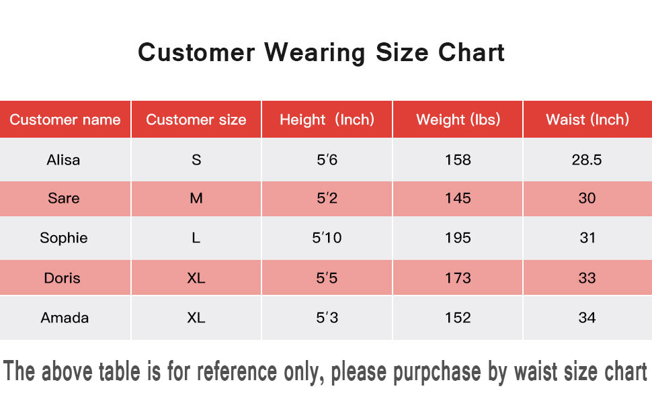This screenshot has height=403, width=652.
Task: Click the Sophie name cell
Action: pyautogui.click(x=64, y=238)
